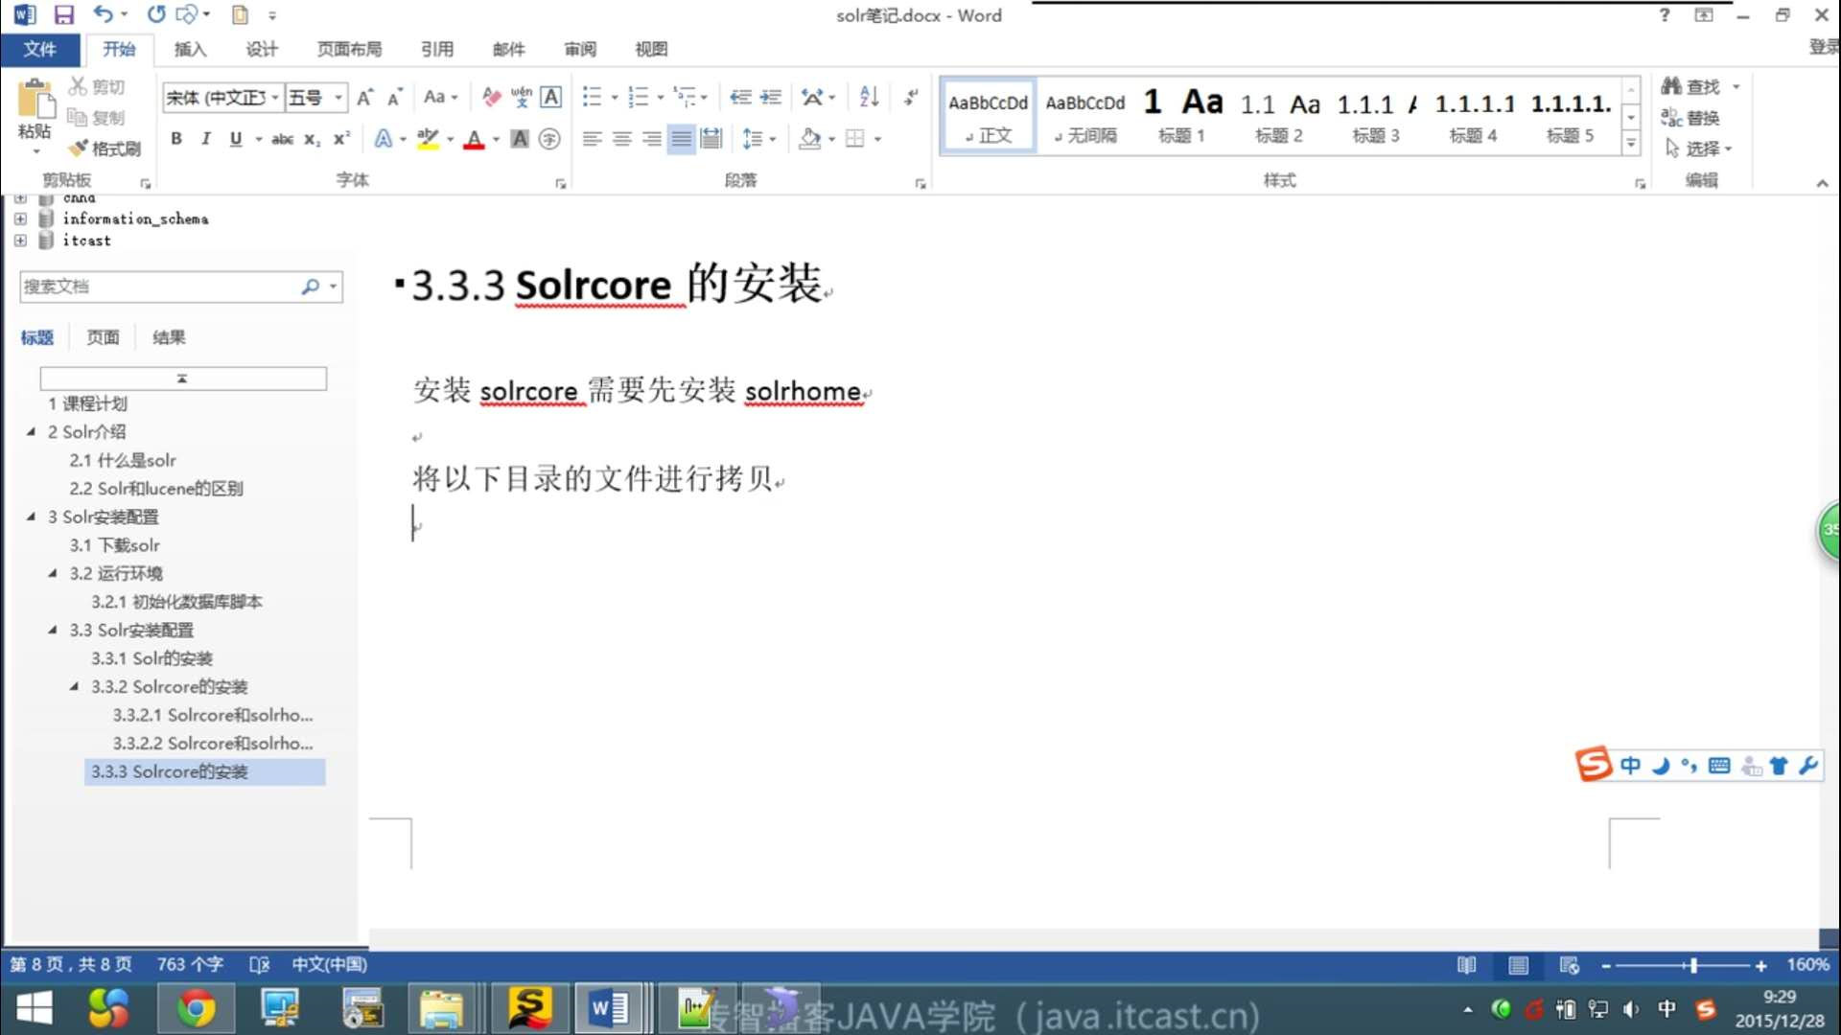Apply superscript formatting
Viewport: 1841px width, 1035px height.
pyautogui.click(x=341, y=140)
